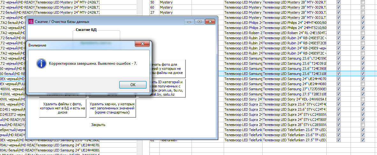Viewport: 377px width, 155px height.
Task: Click Закрыть in the database compression window
Action: 98,125
